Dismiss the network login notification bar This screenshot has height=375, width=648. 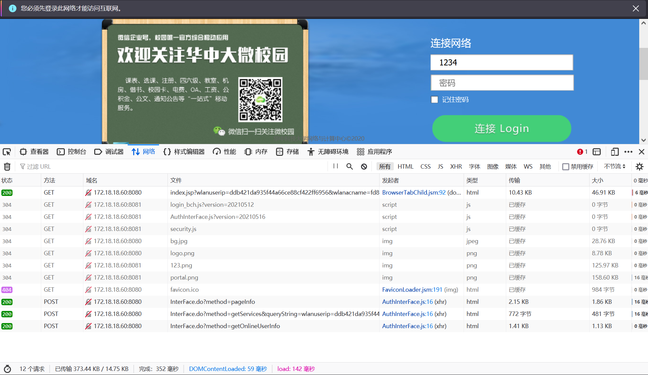636,8
